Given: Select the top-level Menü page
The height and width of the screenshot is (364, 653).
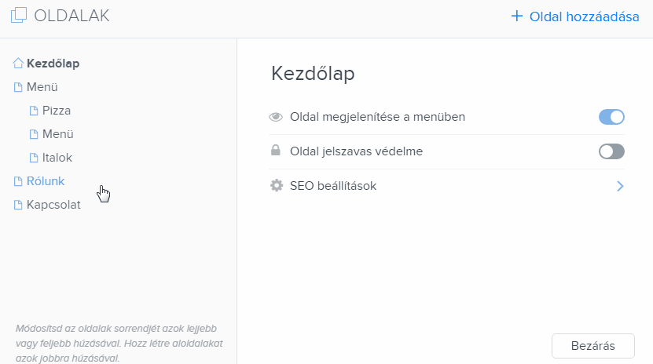Looking at the screenshot, I should click(42, 87).
